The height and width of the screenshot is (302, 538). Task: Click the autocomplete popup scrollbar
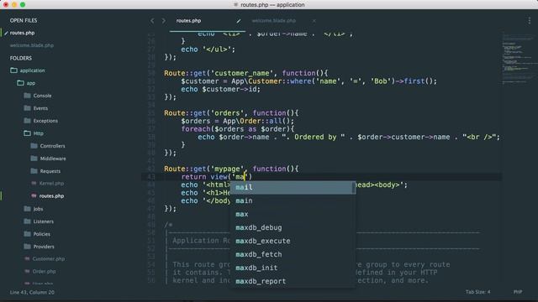coord(354,188)
